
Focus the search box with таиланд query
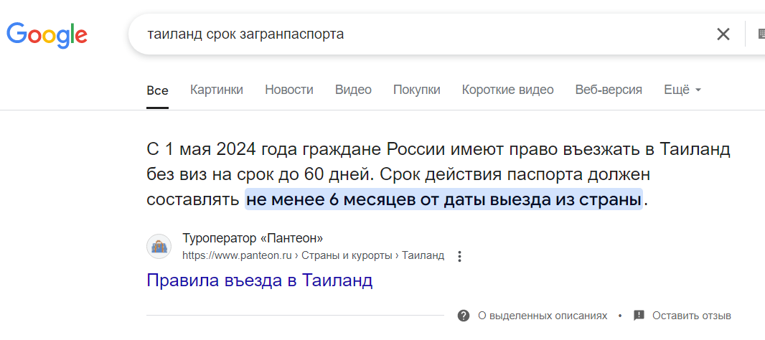click(416, 34)
